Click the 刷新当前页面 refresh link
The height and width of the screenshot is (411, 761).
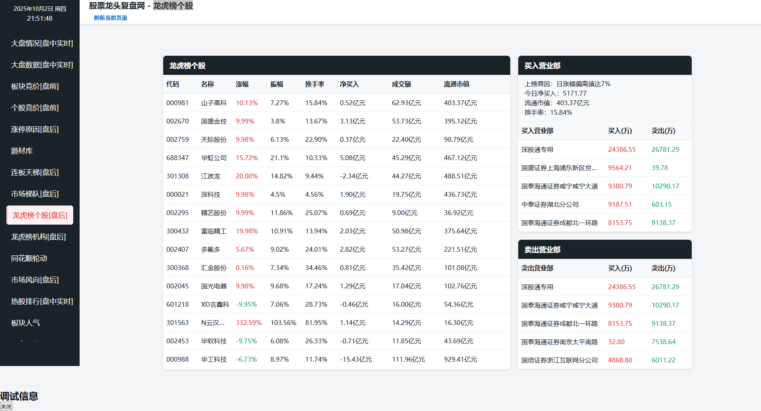coord(110,18)
